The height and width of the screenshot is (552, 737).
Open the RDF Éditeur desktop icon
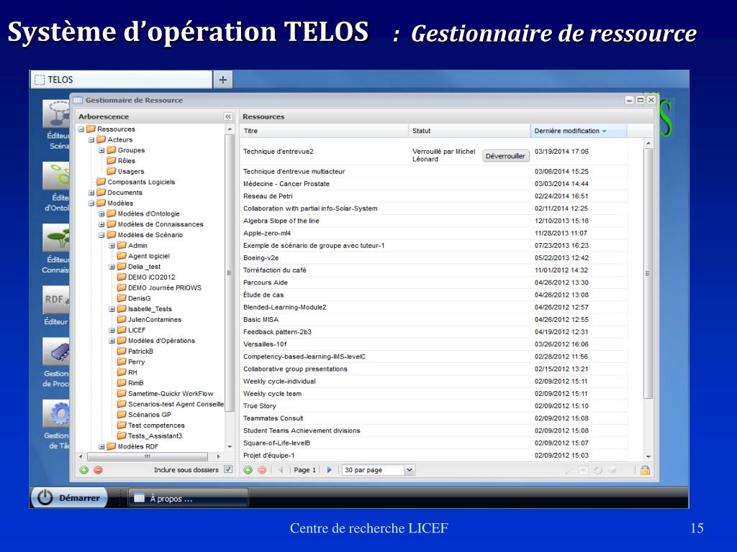pyautogui.click(x=56, y=300)
